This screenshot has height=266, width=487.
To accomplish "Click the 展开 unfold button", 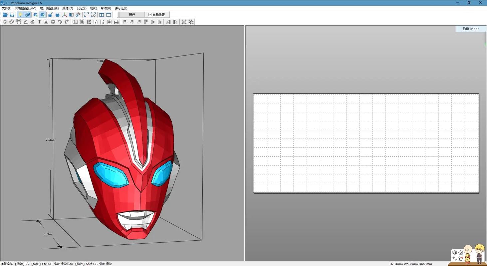I will (132, 15).
